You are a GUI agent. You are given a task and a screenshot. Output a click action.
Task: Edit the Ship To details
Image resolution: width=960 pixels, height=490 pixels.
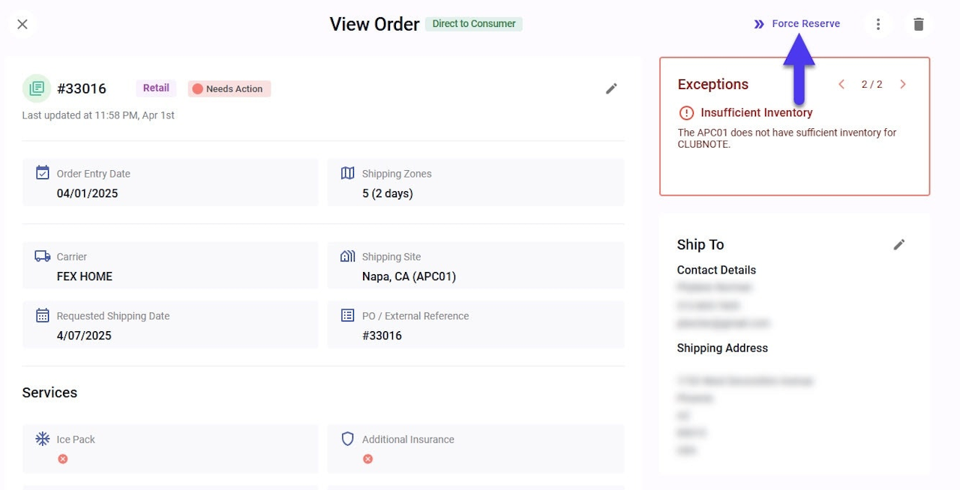[x=899, y=244]
